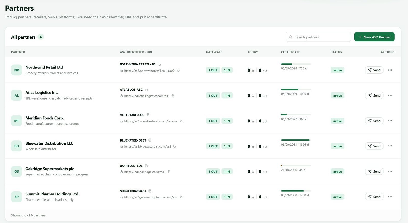
Task: Copy the Bluewater Distribution AS2 URL
Action: click(175, 146)
